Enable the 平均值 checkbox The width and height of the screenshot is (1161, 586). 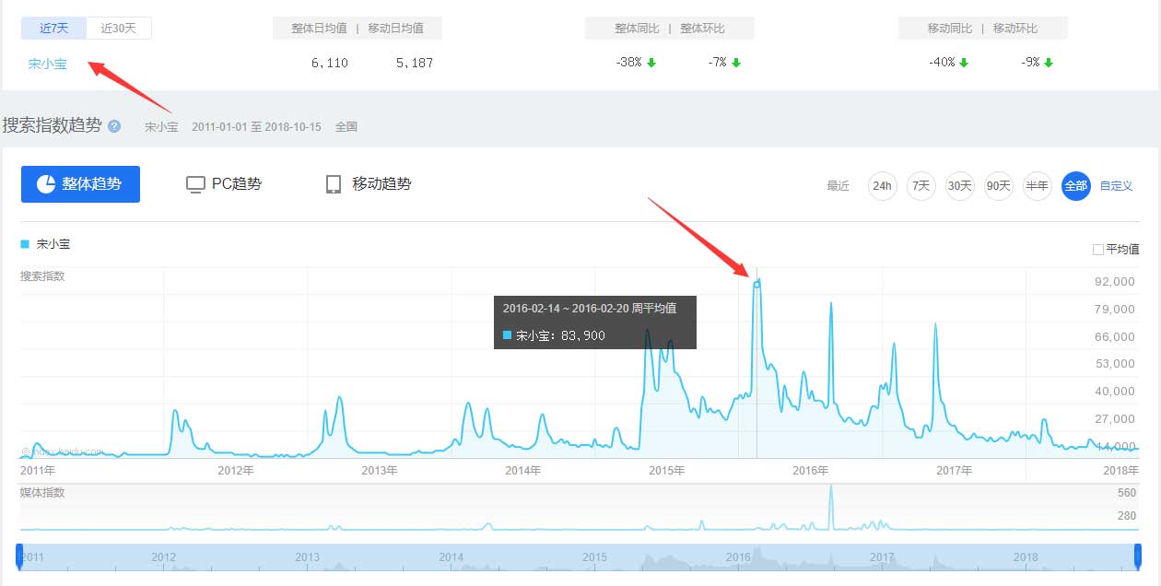pyautogui.click(x=1099, y=248)
